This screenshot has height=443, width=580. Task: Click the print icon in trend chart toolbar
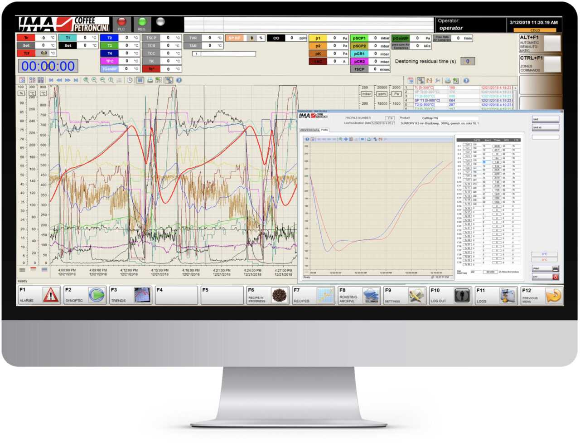[x=150, y=80]
